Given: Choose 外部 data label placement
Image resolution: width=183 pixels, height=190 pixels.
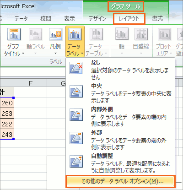Looking at the screenshot, I should click(120, 140).
